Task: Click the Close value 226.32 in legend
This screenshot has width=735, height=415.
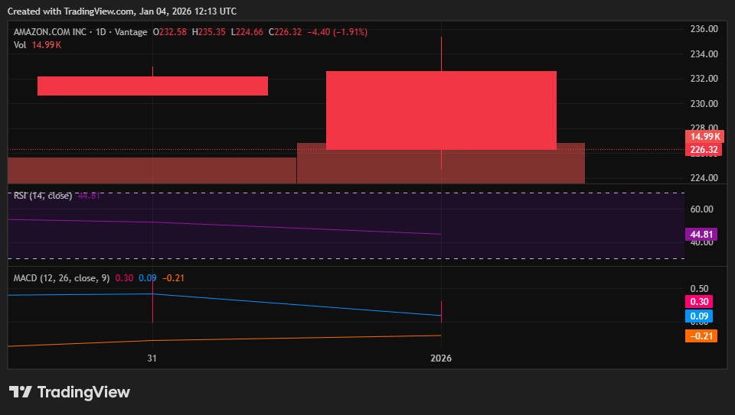Action: tap(288, 32)
